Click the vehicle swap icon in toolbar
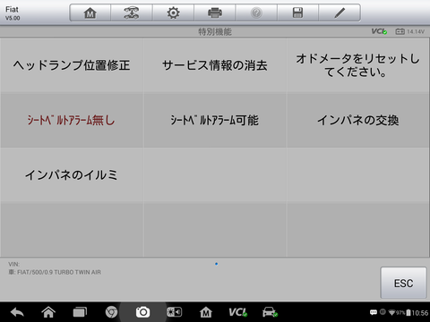Image resolution: width=430 pixels, height=322 pixels. (132, 13)
